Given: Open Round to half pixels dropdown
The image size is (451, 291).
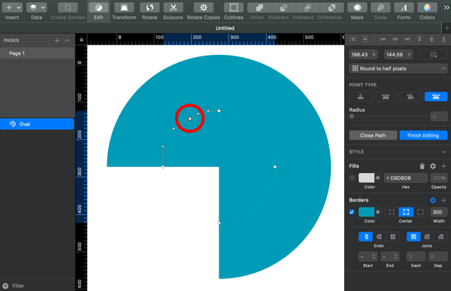Looking at the screenshot, I should point(398,68).
